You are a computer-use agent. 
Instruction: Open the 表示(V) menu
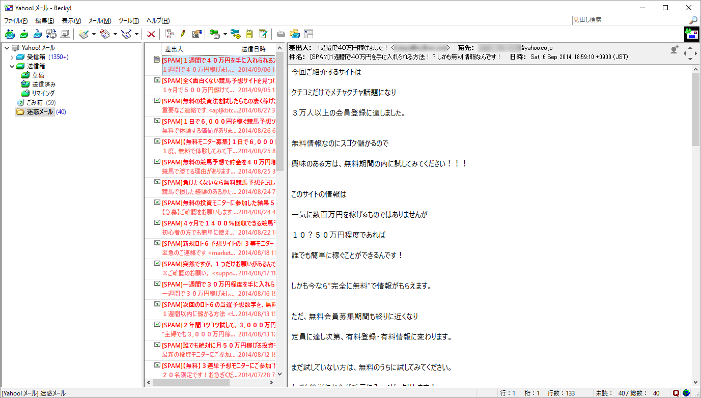click(x=71, y=21)
